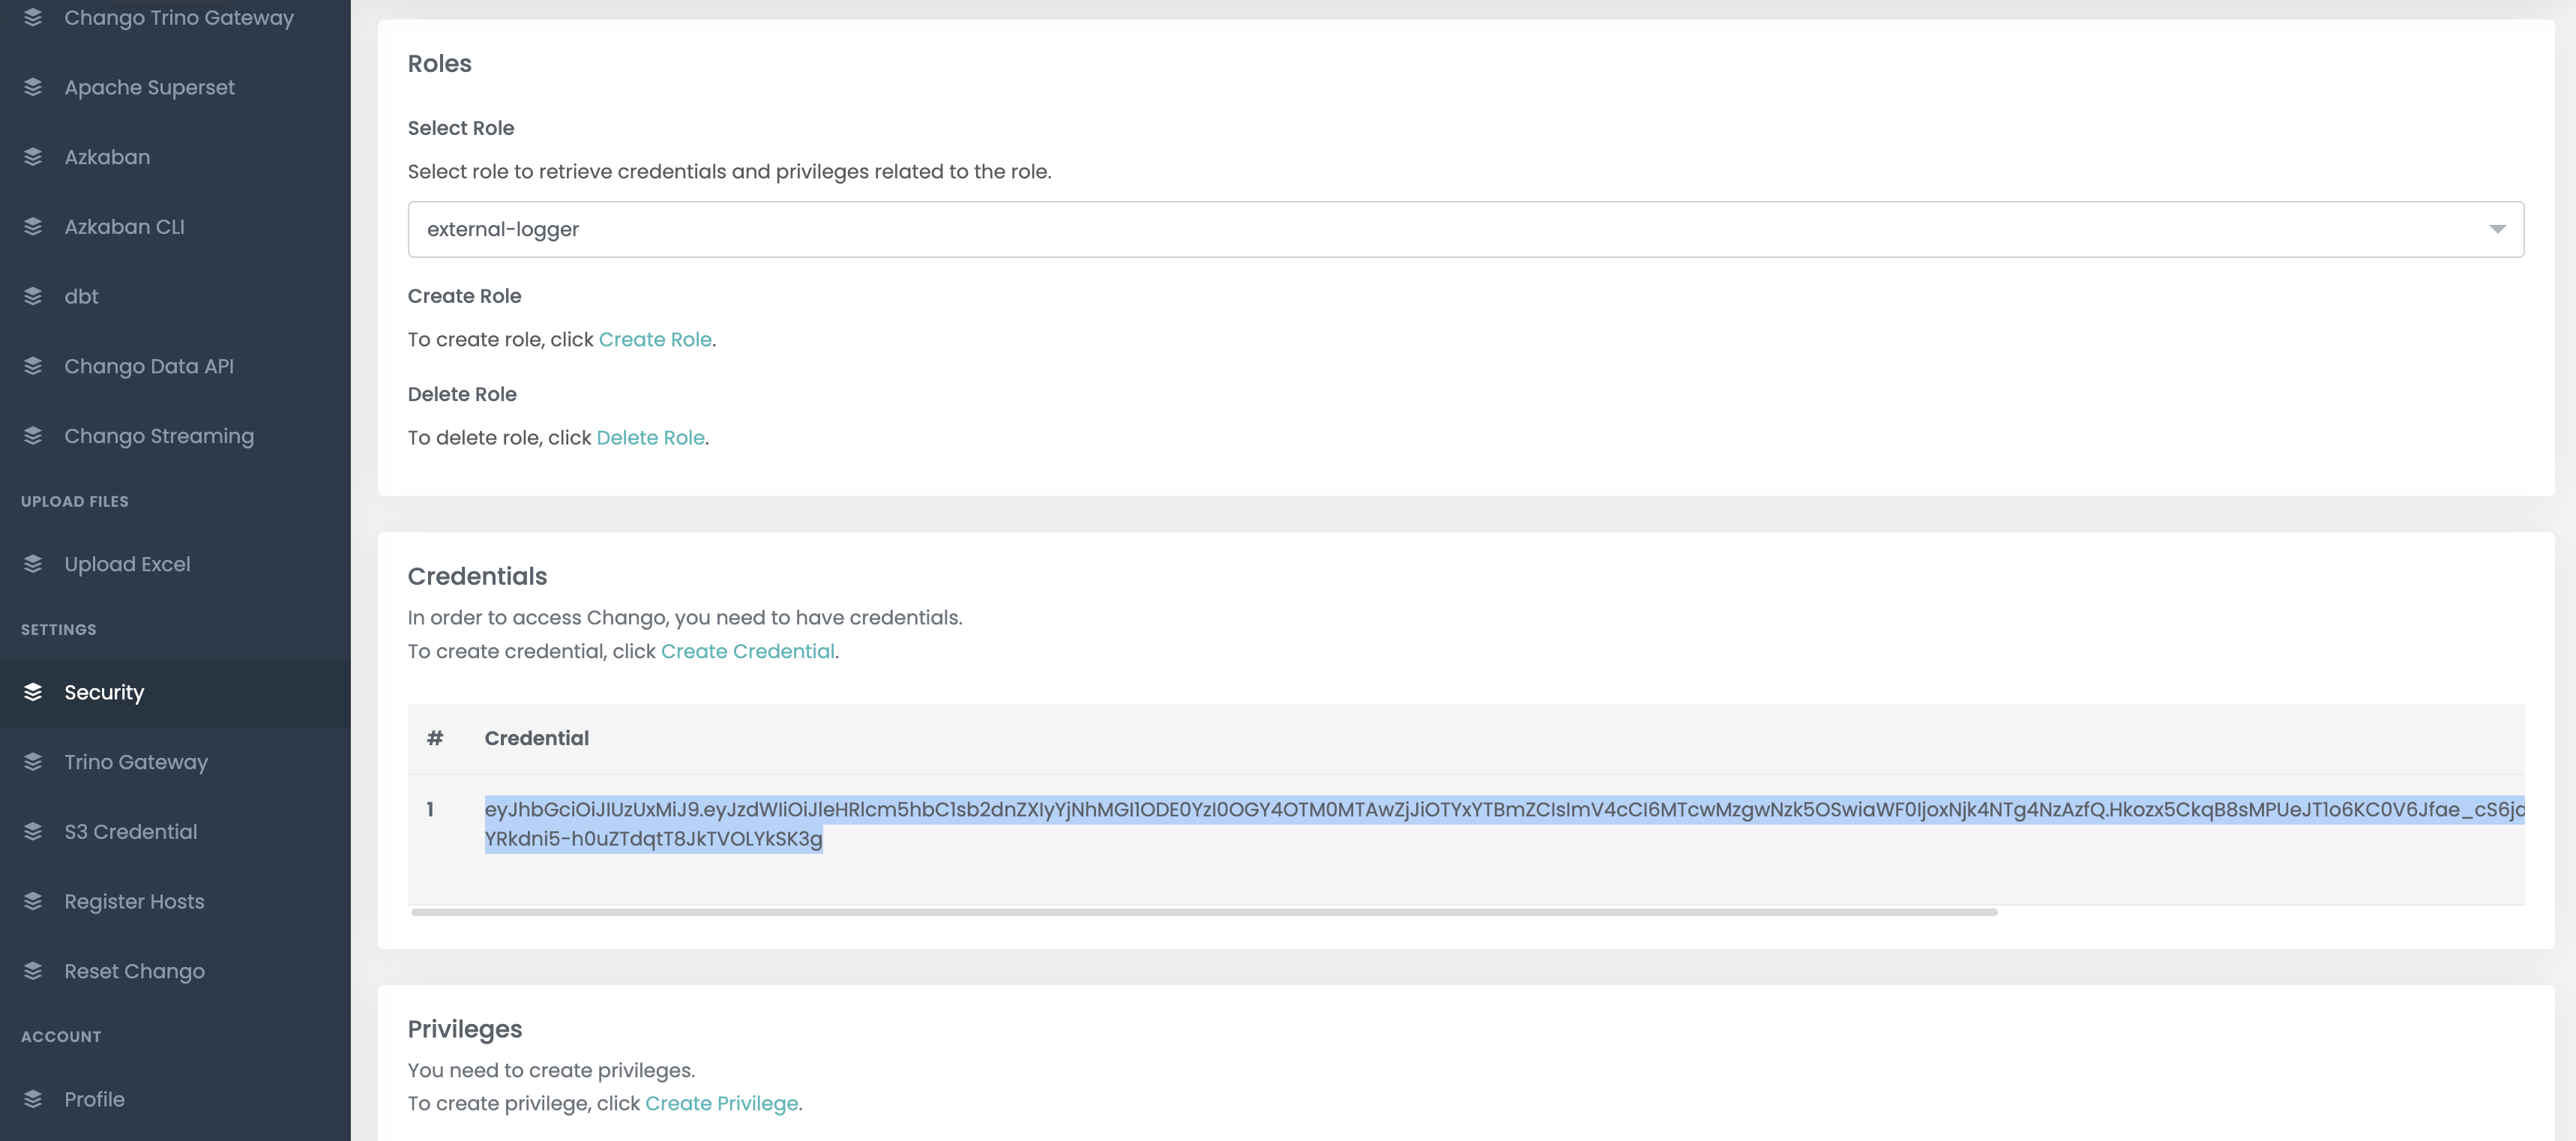Click the highlighted credential token text

pos(1504,824)
